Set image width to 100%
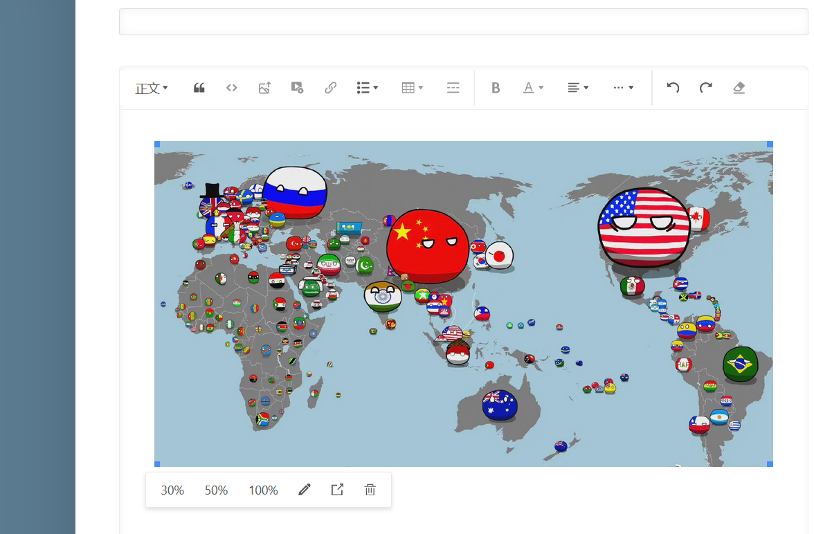 pos(263,490)
